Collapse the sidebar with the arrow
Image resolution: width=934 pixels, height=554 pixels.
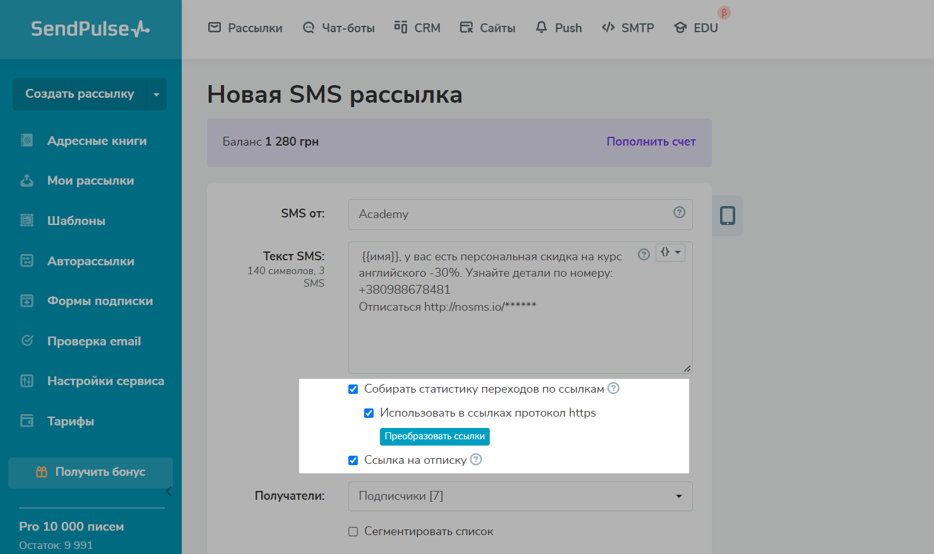[x=168, y=491]
